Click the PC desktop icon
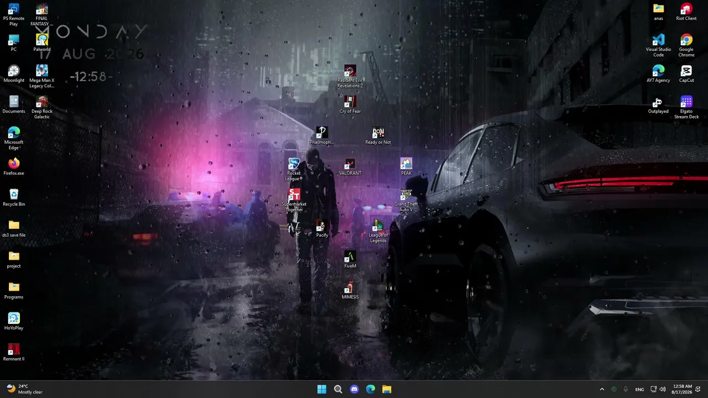Screen dimensions: 708x398 14,43
